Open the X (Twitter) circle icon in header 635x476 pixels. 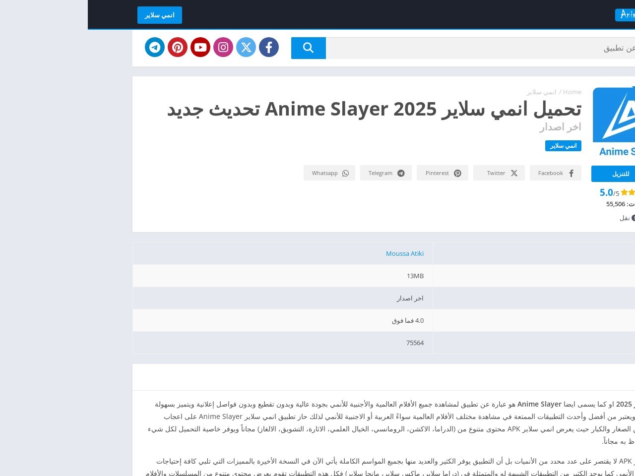[246, 47]
